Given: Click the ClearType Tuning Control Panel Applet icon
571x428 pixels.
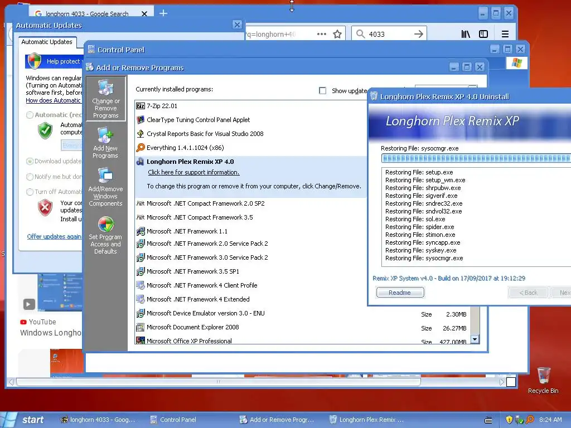Looking at the screenshot, I should (x=140, y=120).
